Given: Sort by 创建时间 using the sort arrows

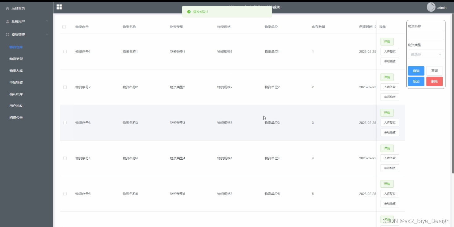Looking at the screenshot, I should (375, 27).
